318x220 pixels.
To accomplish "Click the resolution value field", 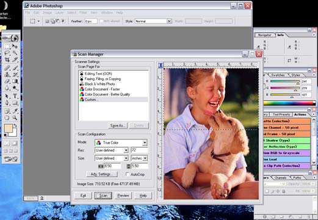I will (139, 150).
